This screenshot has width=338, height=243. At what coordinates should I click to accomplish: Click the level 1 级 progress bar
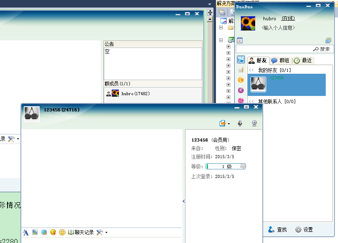[226, 166]
